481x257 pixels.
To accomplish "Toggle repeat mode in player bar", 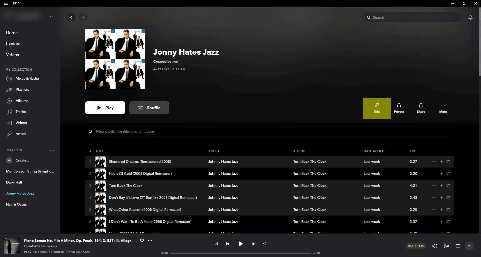I will [265, 244].
